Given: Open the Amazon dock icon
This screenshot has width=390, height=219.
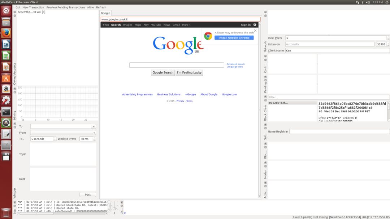Looking at the screenshot, I should [6, 89].
